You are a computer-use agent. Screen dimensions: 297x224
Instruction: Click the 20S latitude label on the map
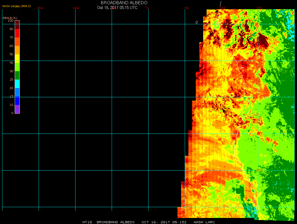259,170
